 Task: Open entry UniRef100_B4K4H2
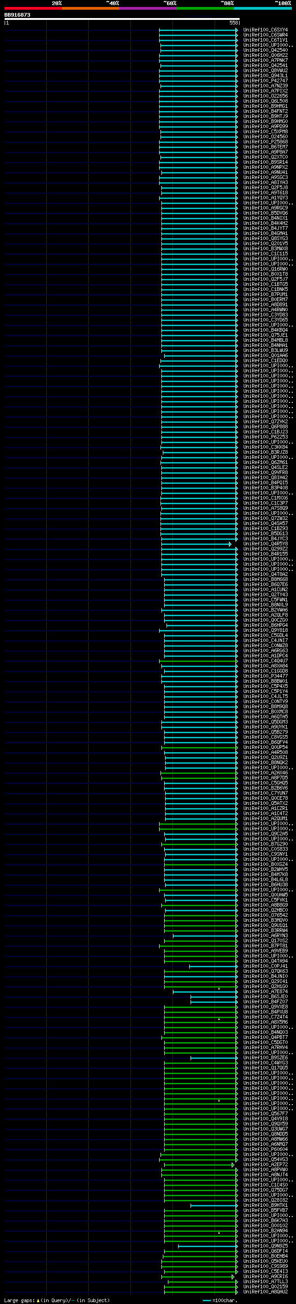[265, 223]
